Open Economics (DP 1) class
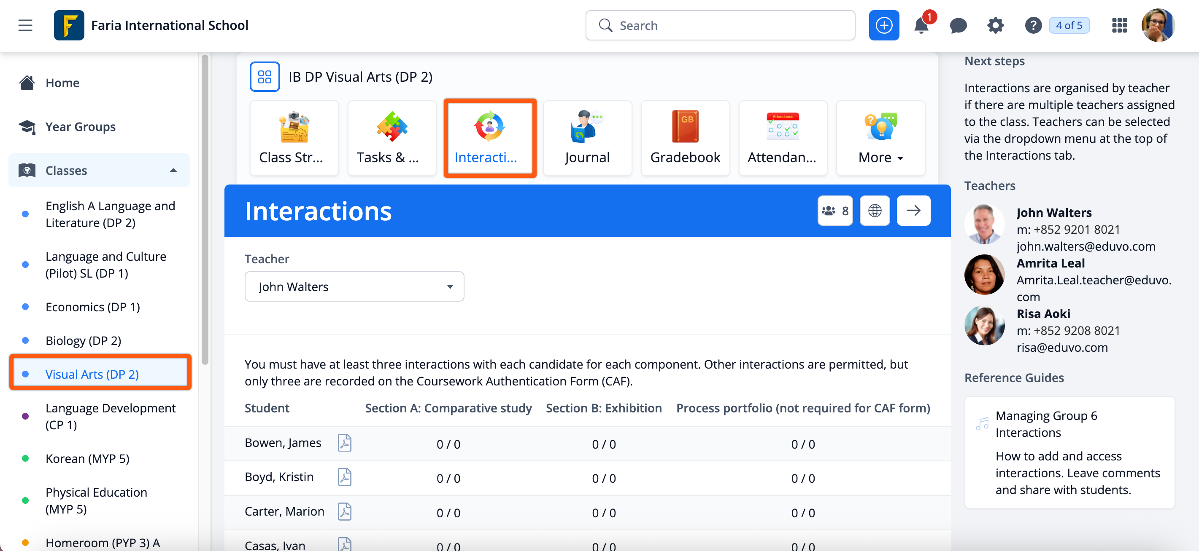Viewport: 1199px width, 551px height. point(93,307)
